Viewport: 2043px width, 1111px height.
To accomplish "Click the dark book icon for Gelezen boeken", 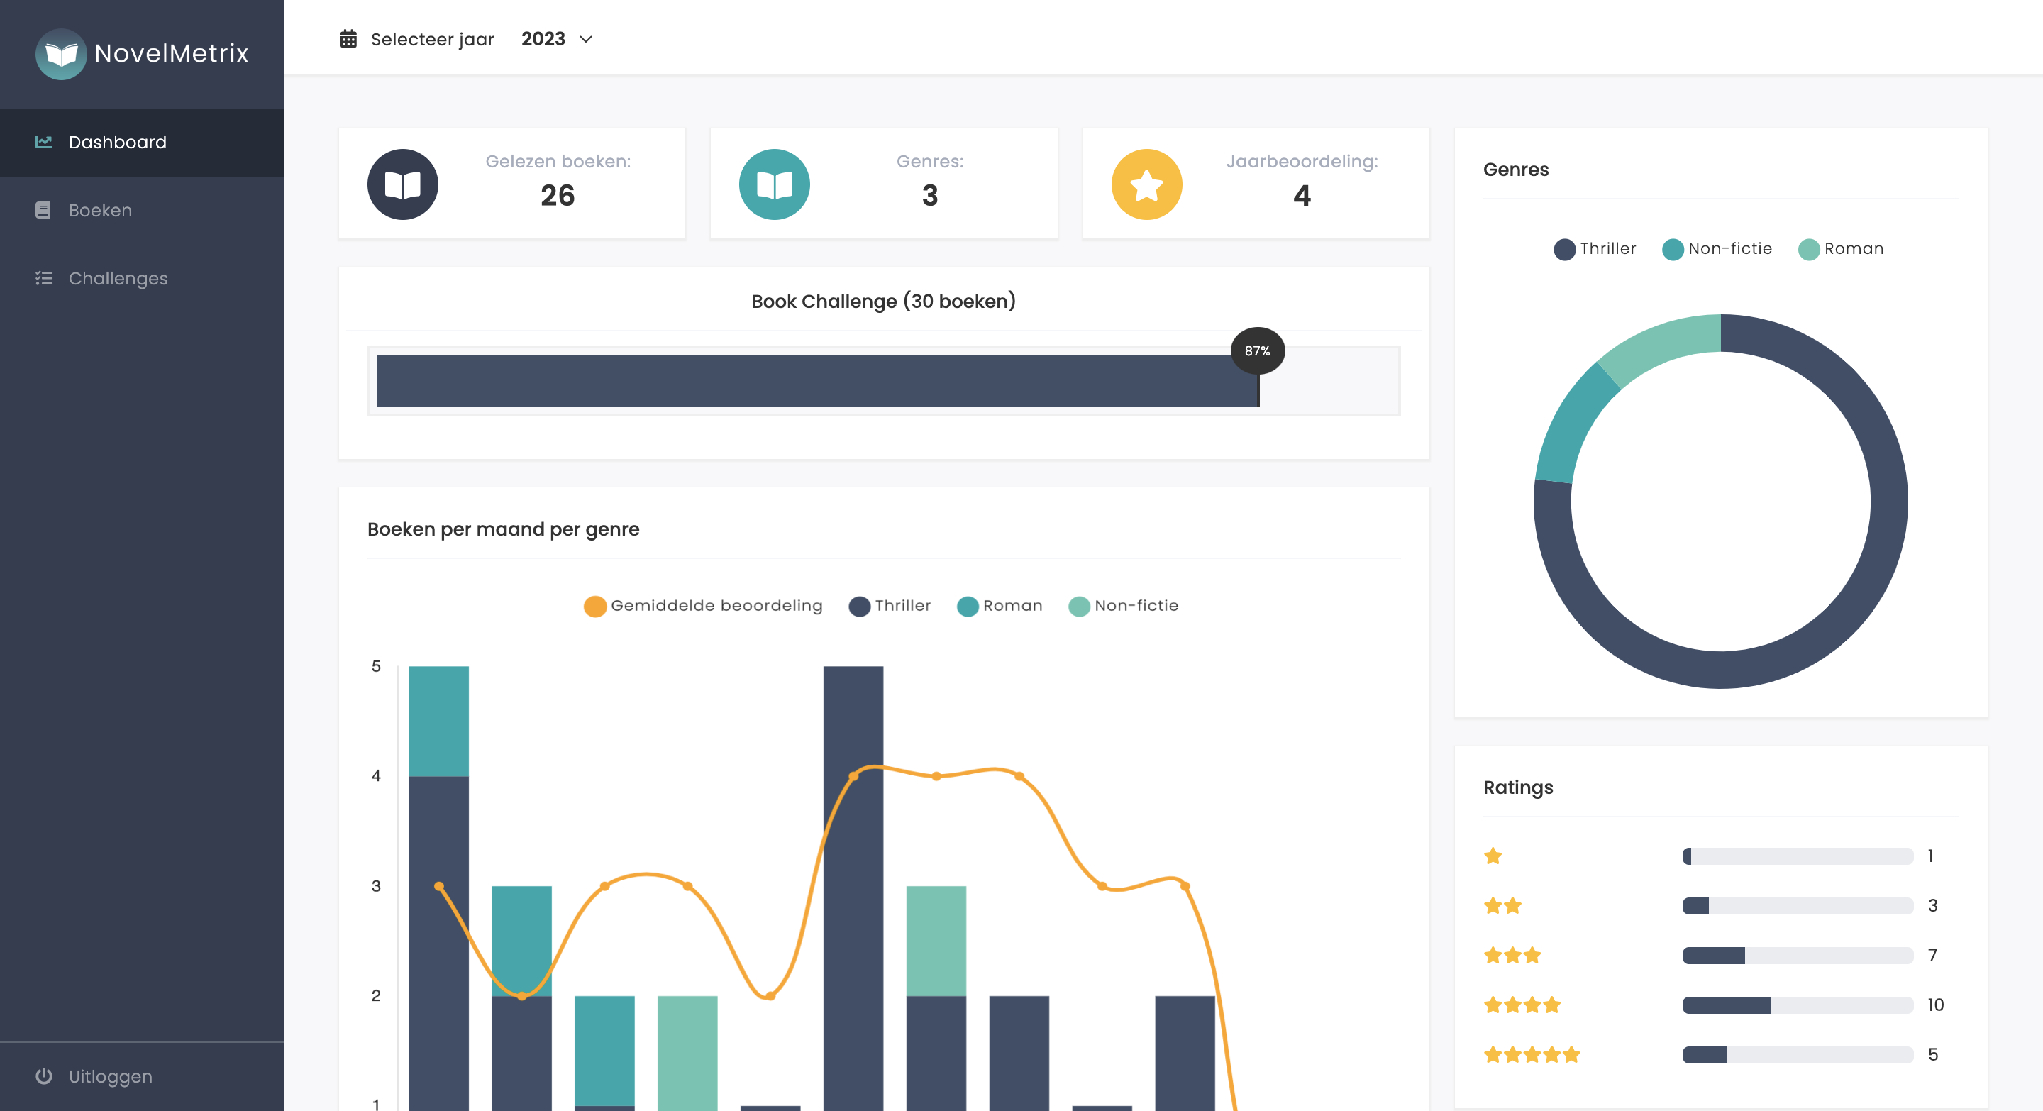I will pyautogui.click(x=402, y=184).
